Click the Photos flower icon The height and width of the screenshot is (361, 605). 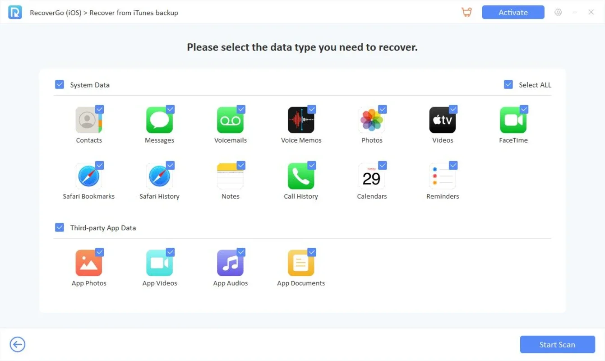click(x=372, y=120)
